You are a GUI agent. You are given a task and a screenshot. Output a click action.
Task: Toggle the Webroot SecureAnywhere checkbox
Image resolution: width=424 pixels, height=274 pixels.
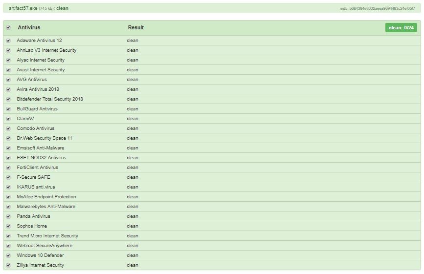[8, 246]
